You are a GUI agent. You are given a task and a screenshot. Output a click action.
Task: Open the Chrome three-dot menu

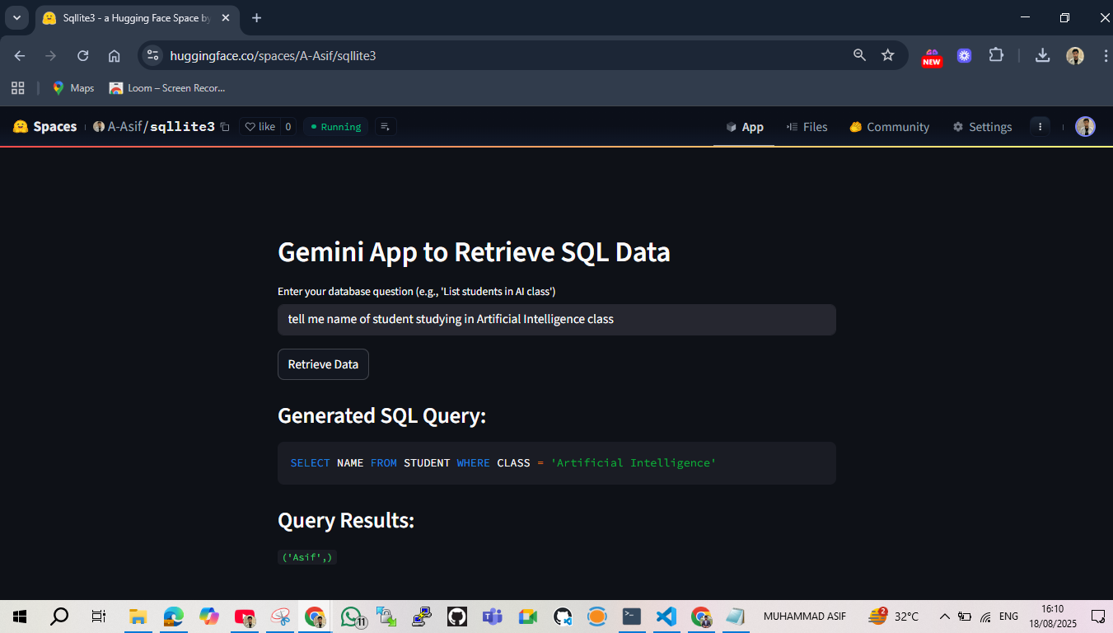point(1104,55)
